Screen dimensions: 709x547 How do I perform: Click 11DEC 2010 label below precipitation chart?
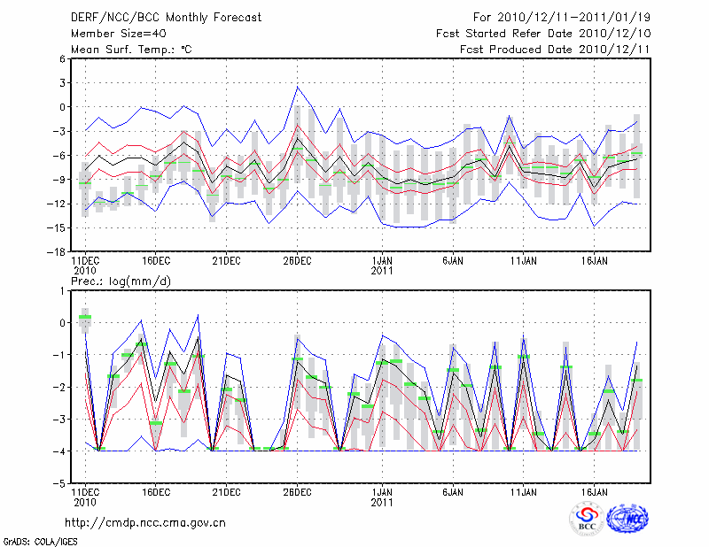click(x=84, y=496)
